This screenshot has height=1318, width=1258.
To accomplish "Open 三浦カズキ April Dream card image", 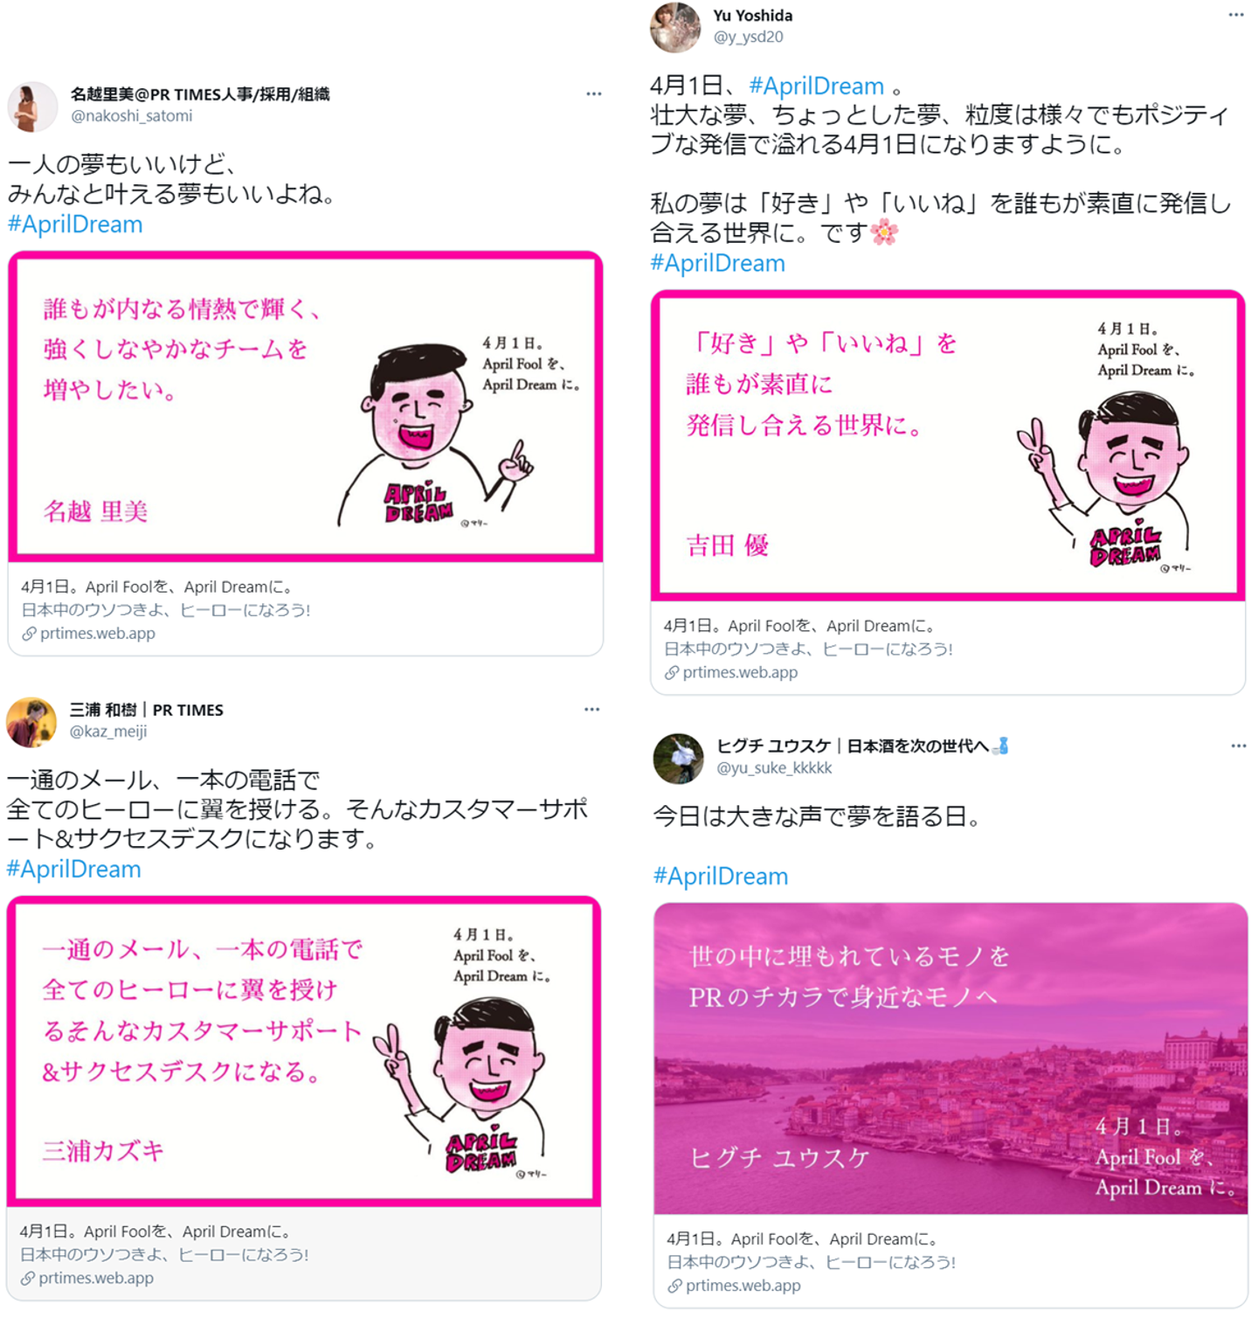I will [304, 1051].
